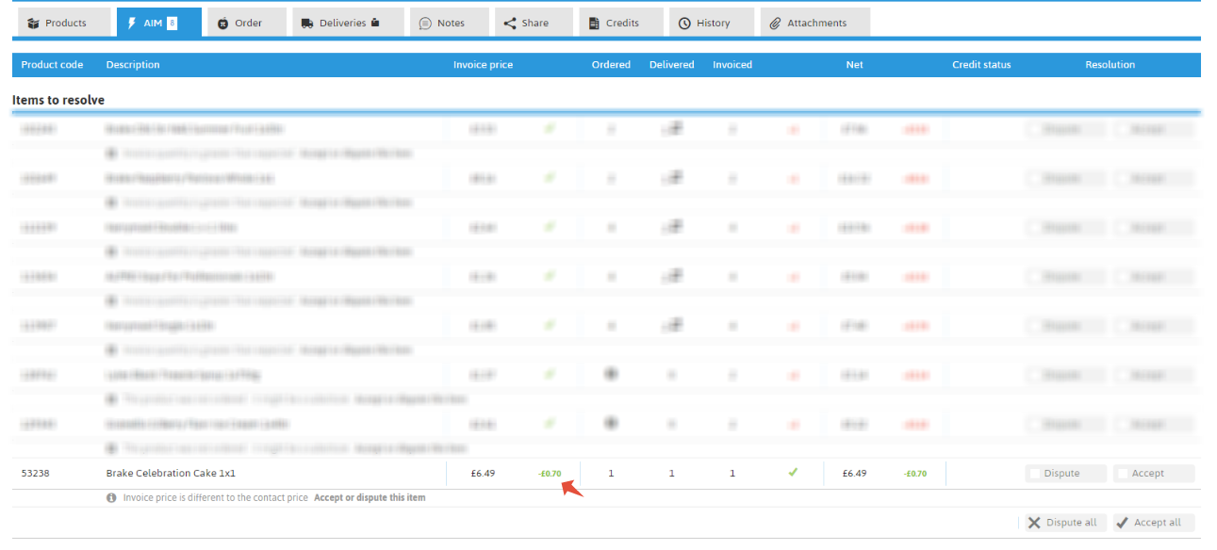The image size is (1217, 550).
Task: Click green check mark in cake row
Action: pyautogui.click(x=793, y=473)
